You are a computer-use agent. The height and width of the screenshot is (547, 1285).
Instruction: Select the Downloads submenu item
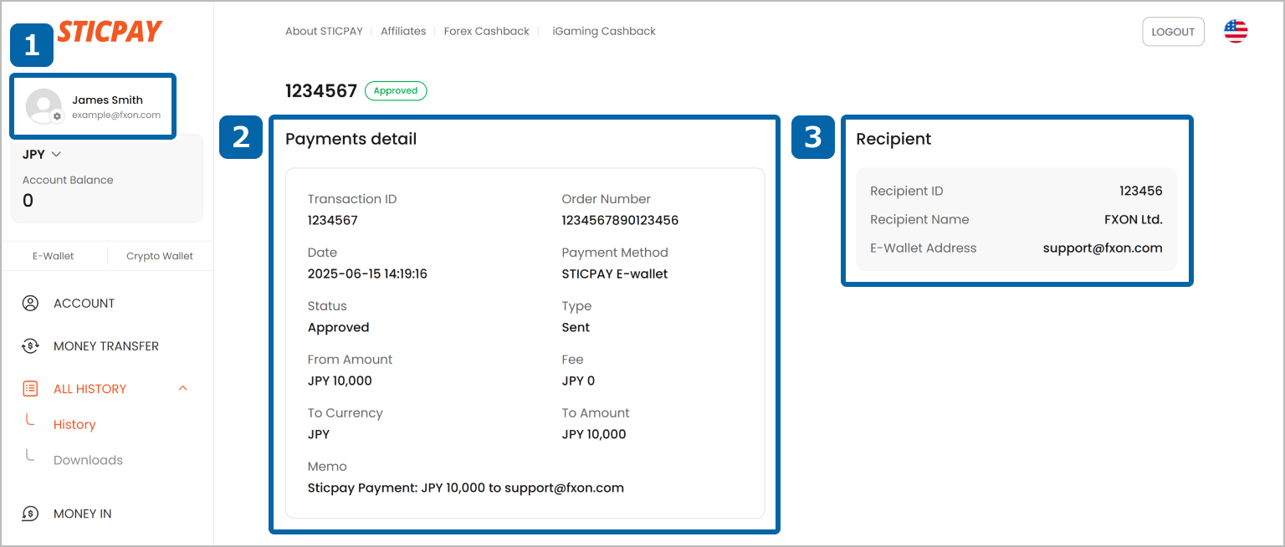[x=88, y=461]
